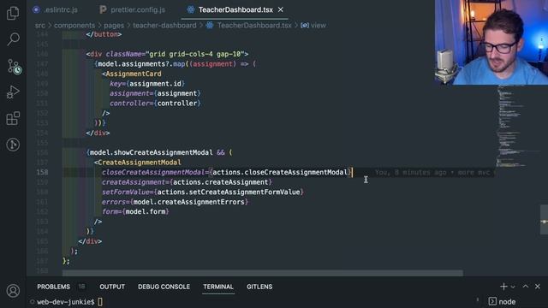Open the GitLens view in activity bar
The width and height of the screenshot is (548, 308).
coord(13,145)
